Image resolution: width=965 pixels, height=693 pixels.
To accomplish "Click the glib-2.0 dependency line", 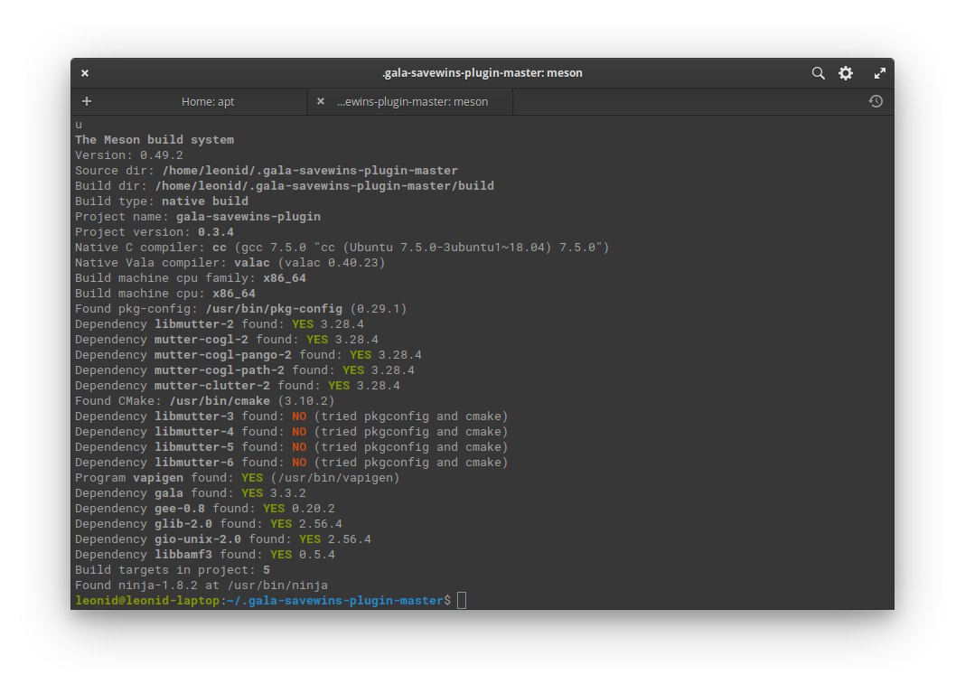I will (209, 524).
